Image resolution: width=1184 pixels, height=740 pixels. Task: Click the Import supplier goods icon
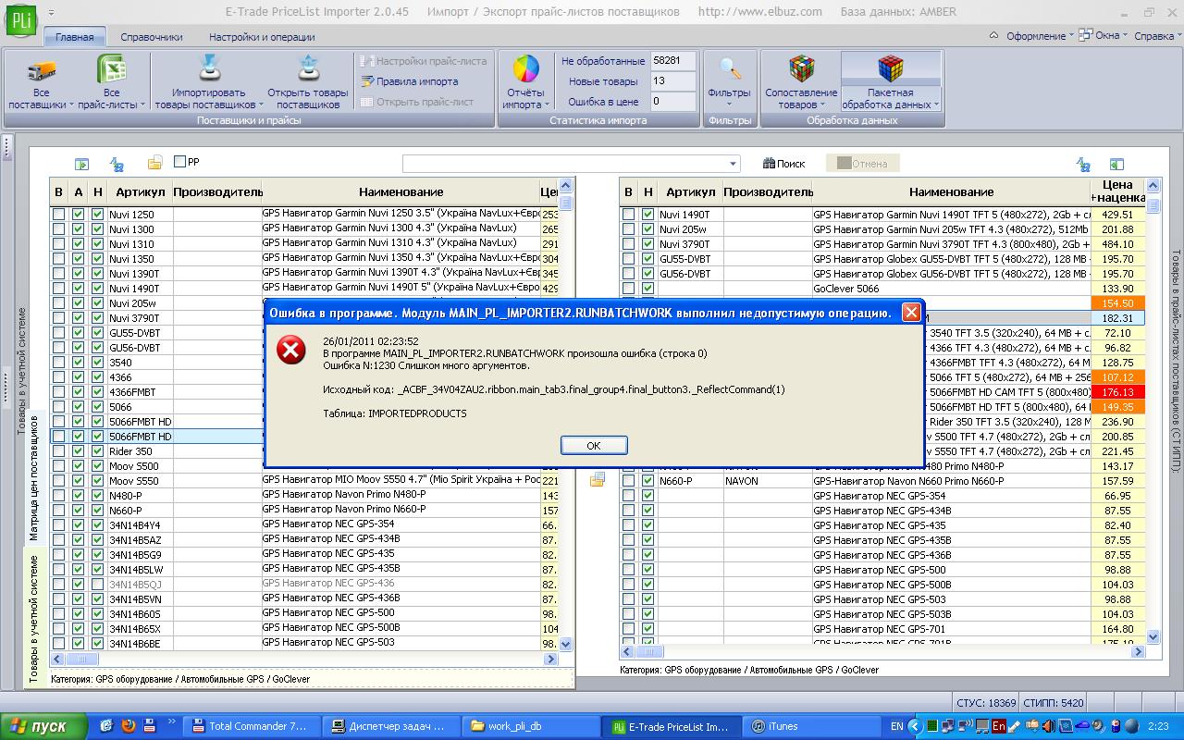(208, 69)
